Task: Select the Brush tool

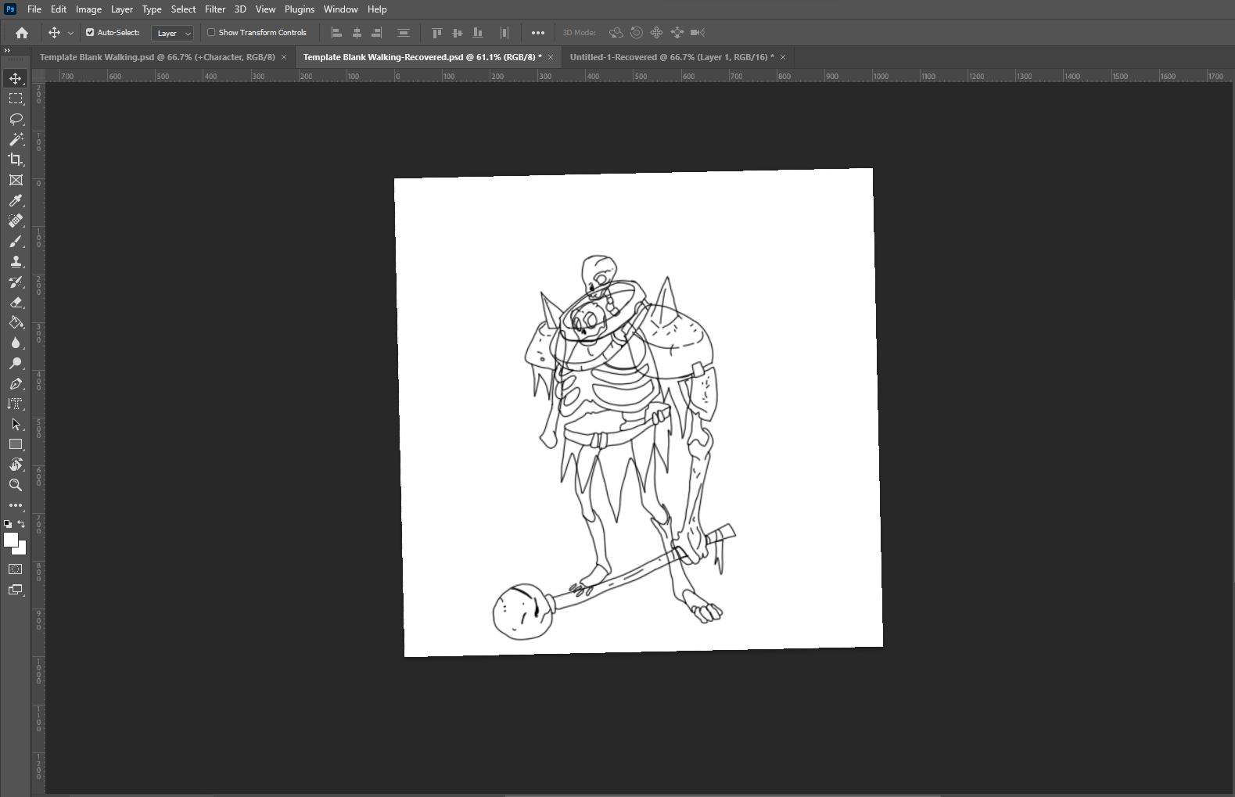Action: coord(16,241)
